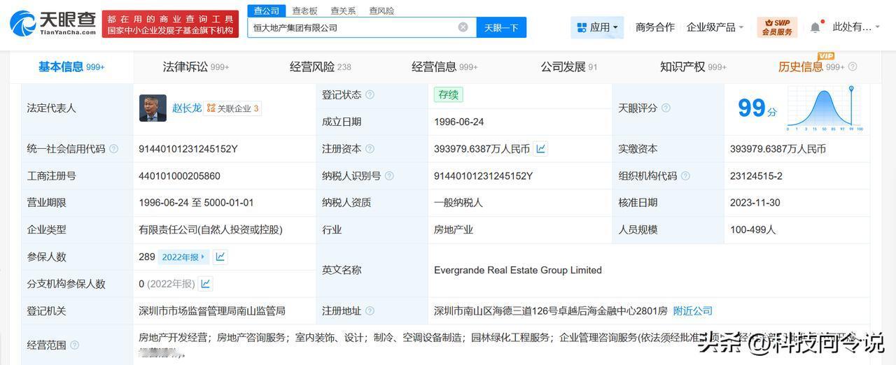Switch to the 经营信息 tab

(x=444, y=67)
